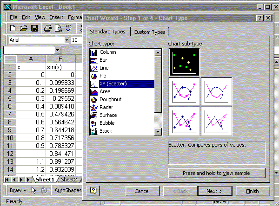This screenshot has height=206, width=279.
Task: Pick the Doughnut chart type
Action: (x=122, y=99)
